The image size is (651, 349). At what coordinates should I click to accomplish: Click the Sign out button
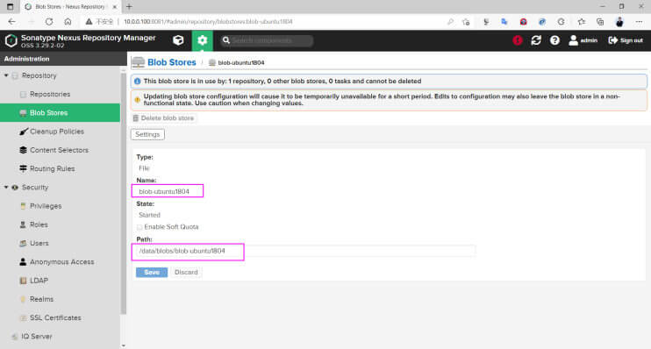(626, 40)
